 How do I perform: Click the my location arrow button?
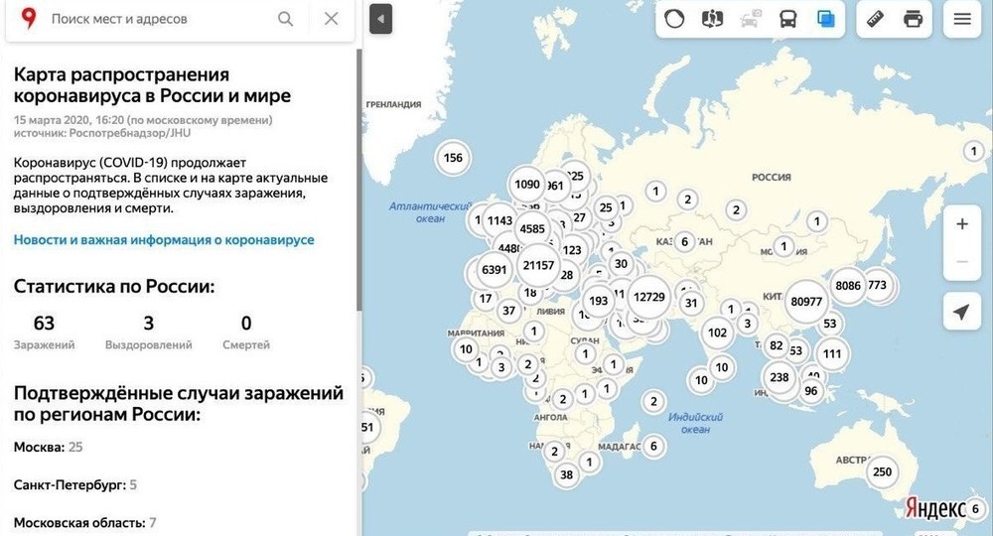pos(962,311)
